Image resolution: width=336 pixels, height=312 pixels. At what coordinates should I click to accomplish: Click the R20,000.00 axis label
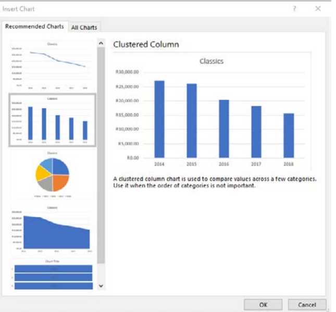[127, 101]
